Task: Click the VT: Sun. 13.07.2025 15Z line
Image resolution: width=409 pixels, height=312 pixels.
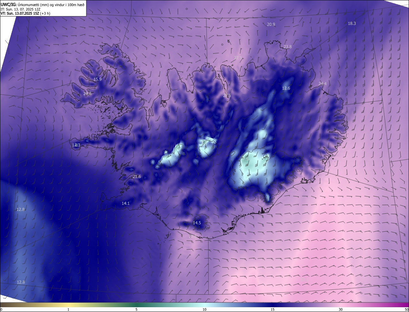Action: coord(26,13)
